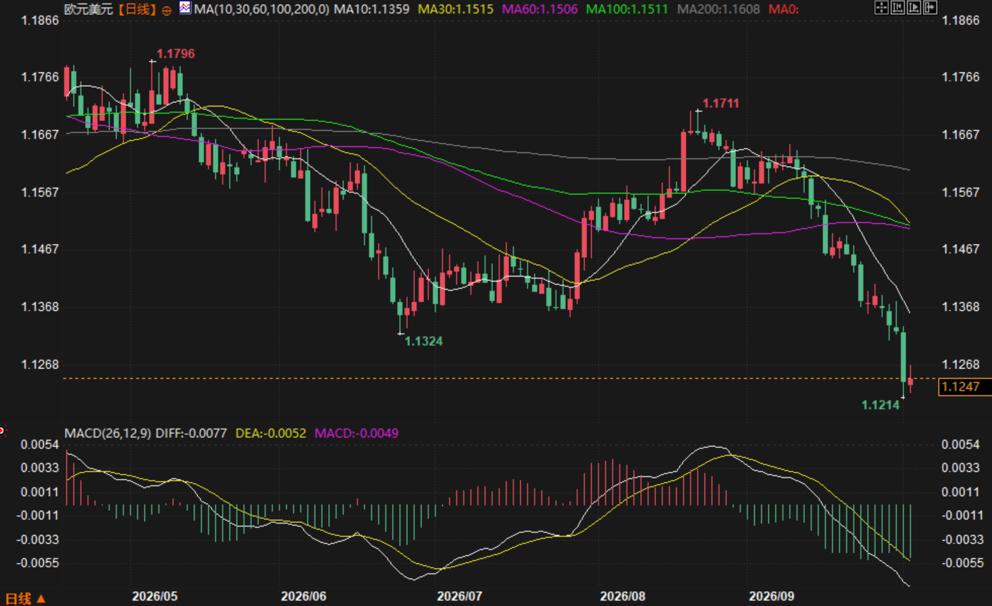Click the 1.1796 high price marker

tap(176, 54)
